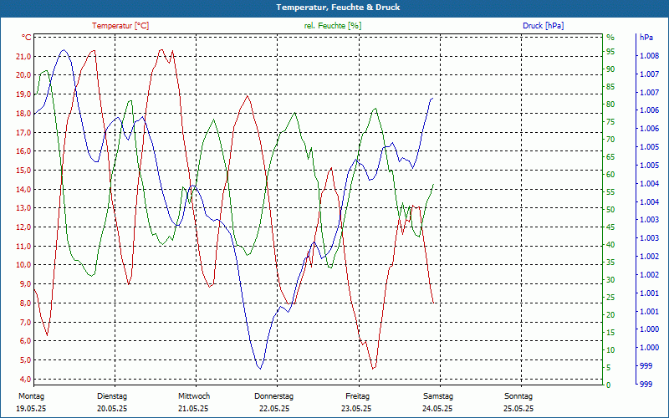Select the green 'rel. Feuchte [%]' legend label
Image resolution: width=669 pixels, height=418 pixels.
coord(333,26)
